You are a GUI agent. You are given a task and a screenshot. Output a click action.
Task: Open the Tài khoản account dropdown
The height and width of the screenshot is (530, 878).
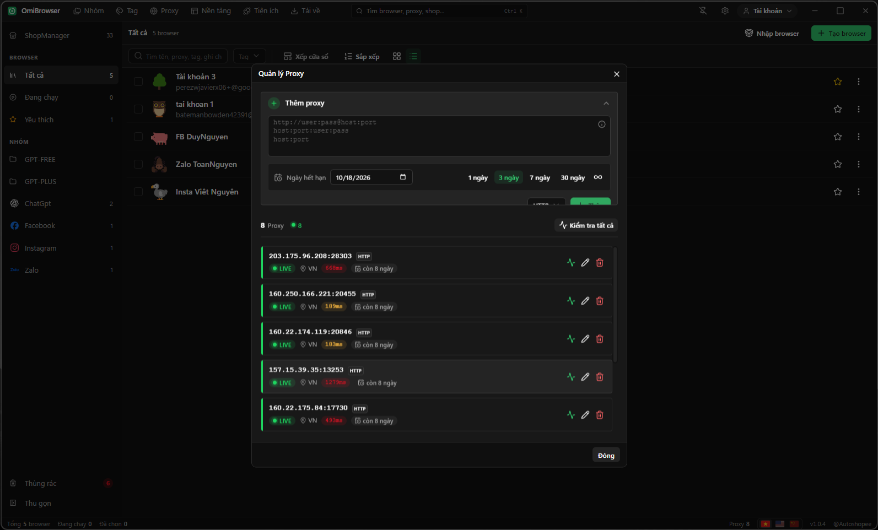pos(767,11)
